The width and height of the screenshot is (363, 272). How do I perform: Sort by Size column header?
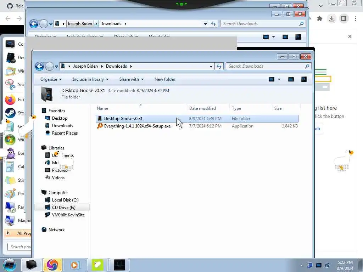point(286,108)
